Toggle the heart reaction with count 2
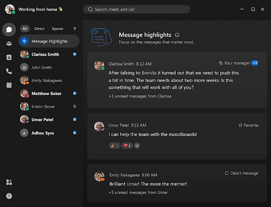 [x=127, y=146]
